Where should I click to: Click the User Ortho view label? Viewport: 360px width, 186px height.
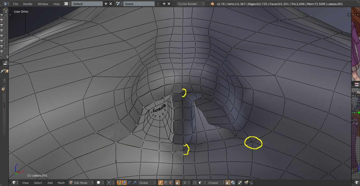21,12
